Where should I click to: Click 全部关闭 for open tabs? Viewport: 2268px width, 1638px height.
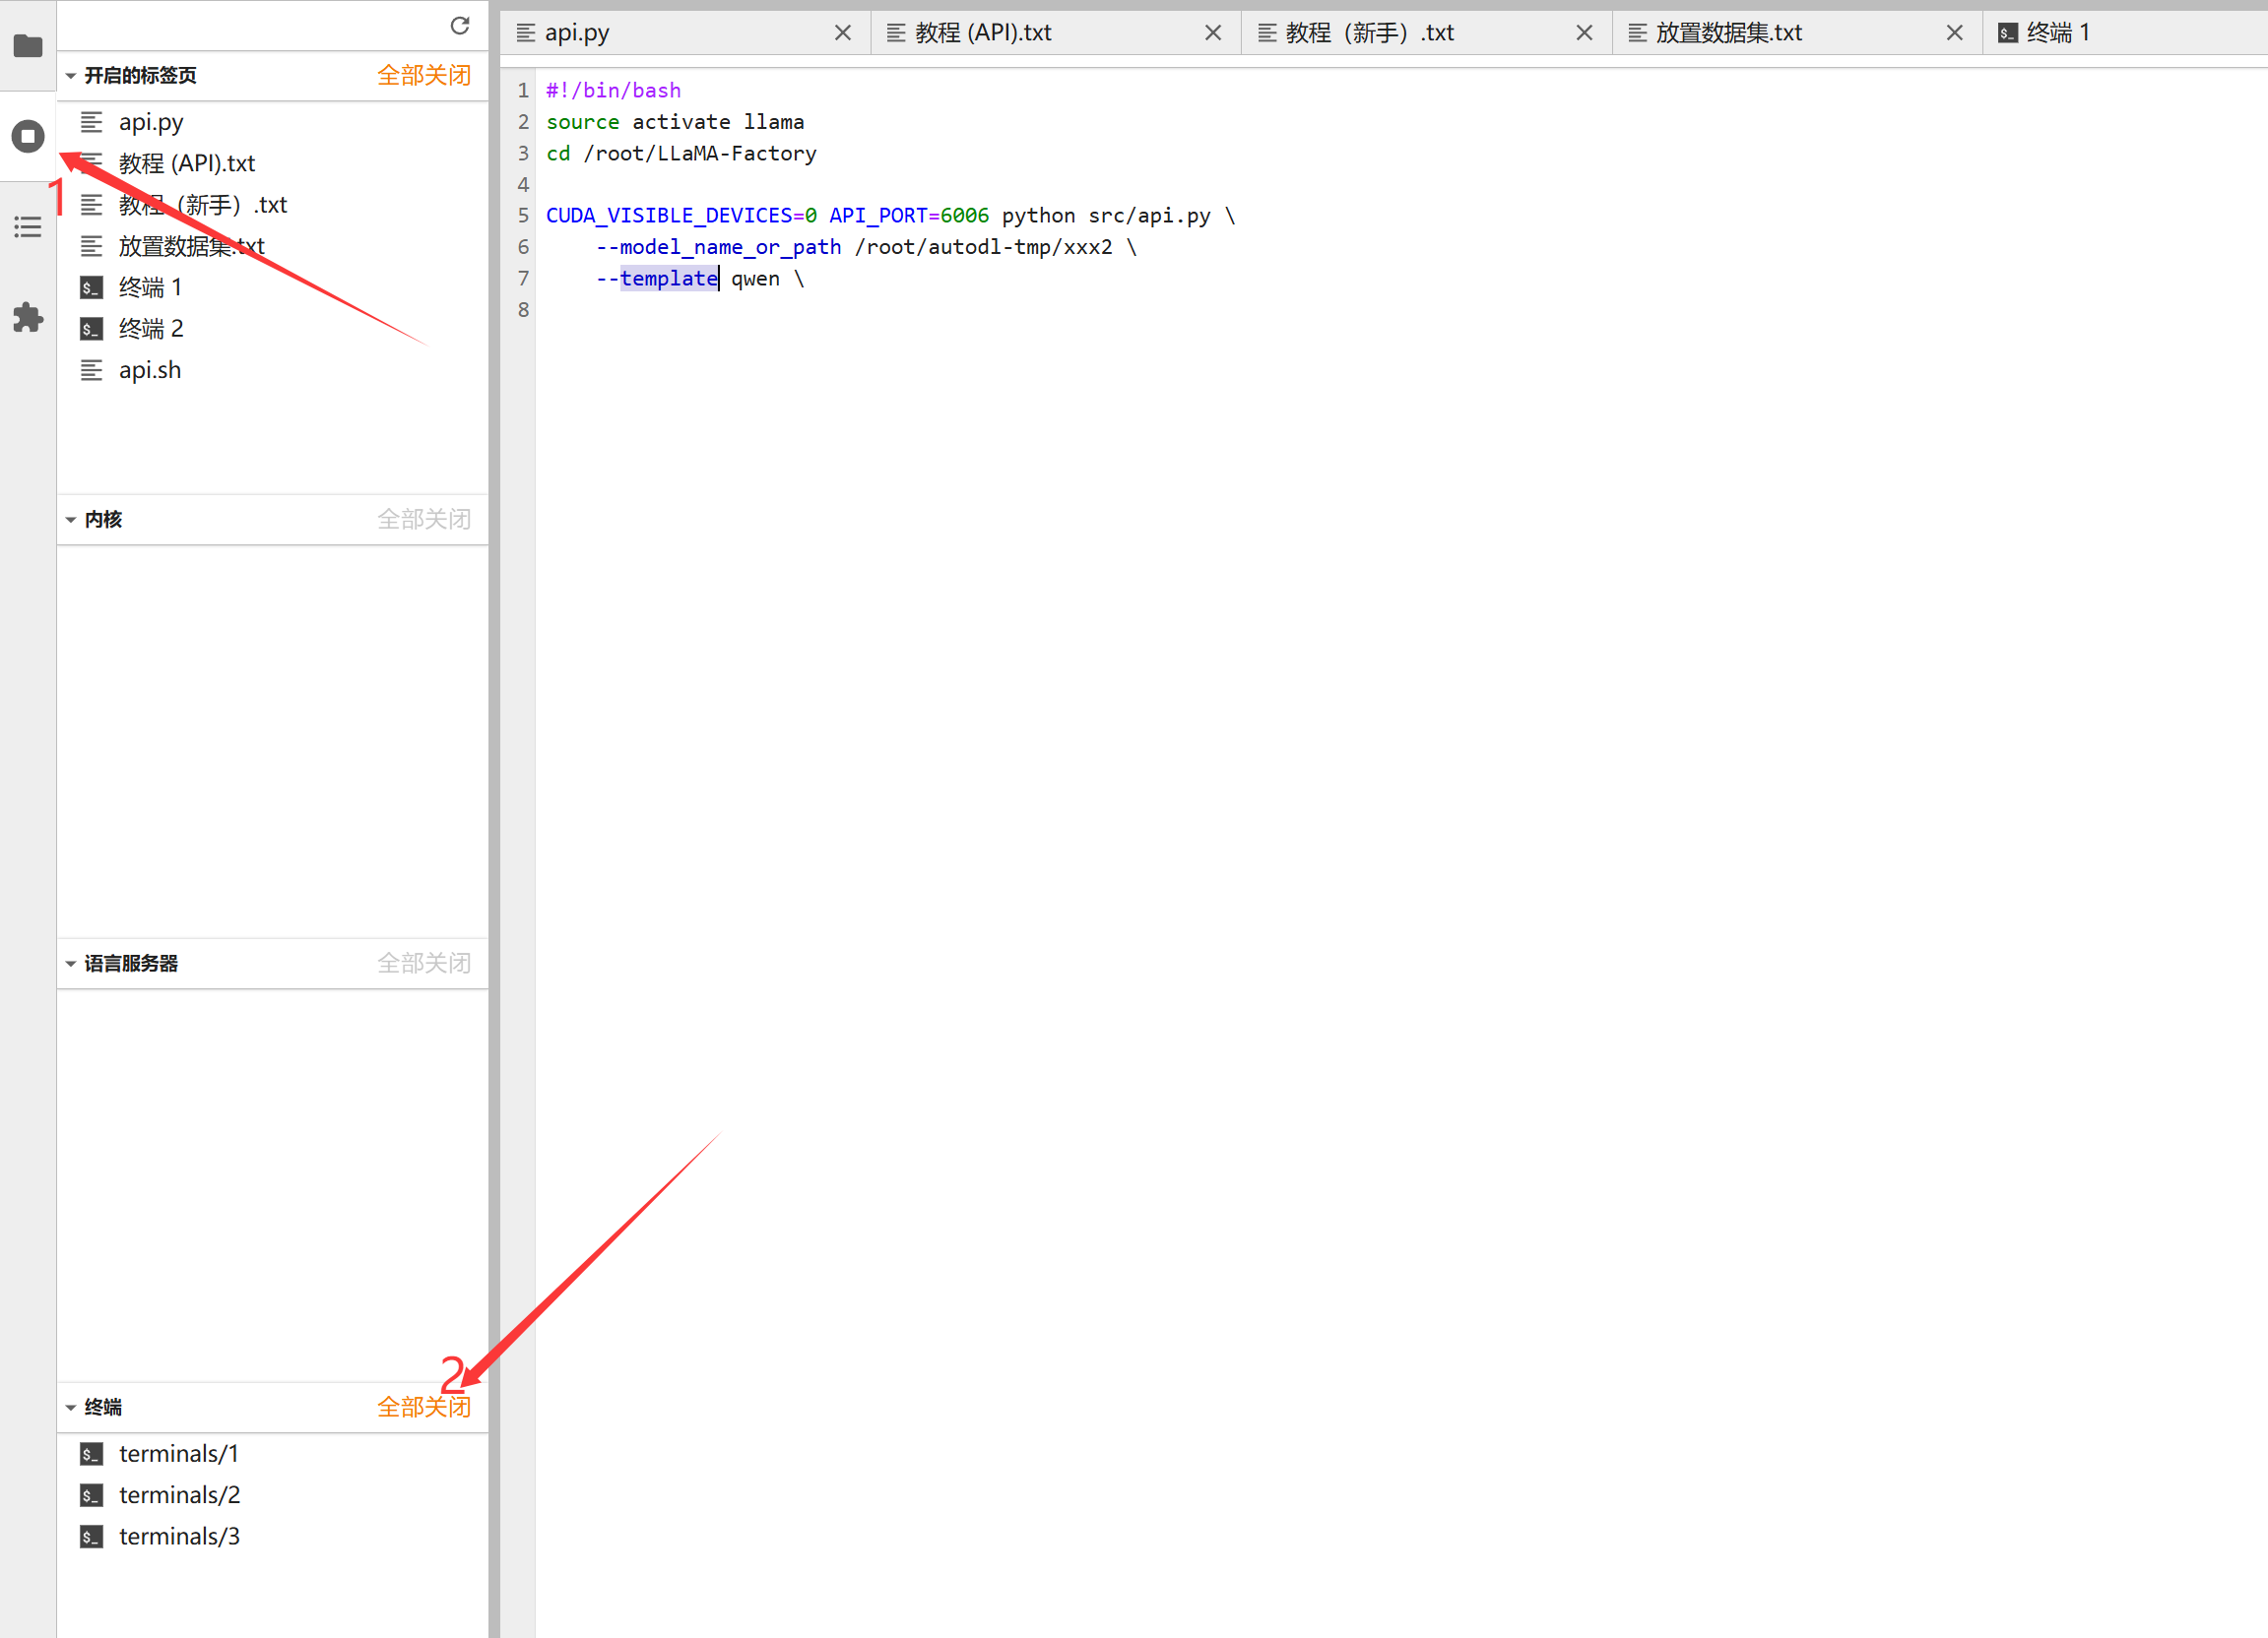pos(423,76)
